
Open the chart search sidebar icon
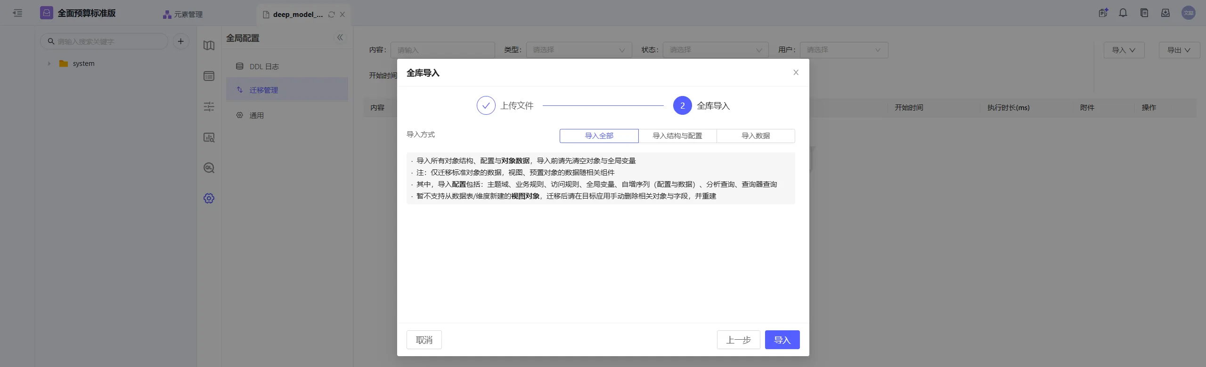point(209,137)
